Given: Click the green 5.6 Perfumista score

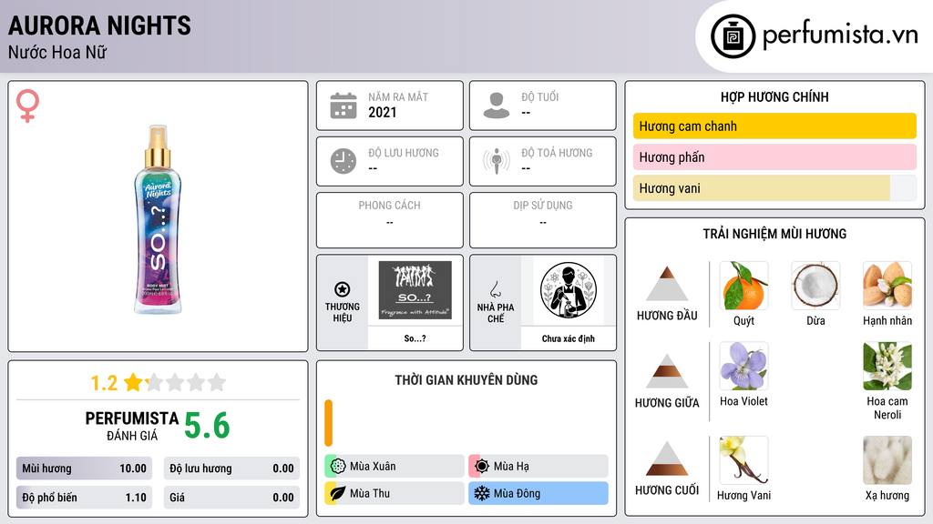Looking at the screenshot, I should pos(207,426).
